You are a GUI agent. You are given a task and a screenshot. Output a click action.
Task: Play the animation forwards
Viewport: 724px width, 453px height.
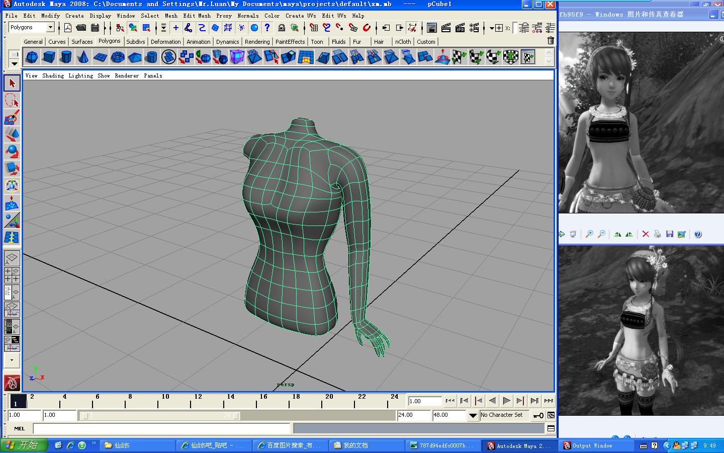(506, 401)
